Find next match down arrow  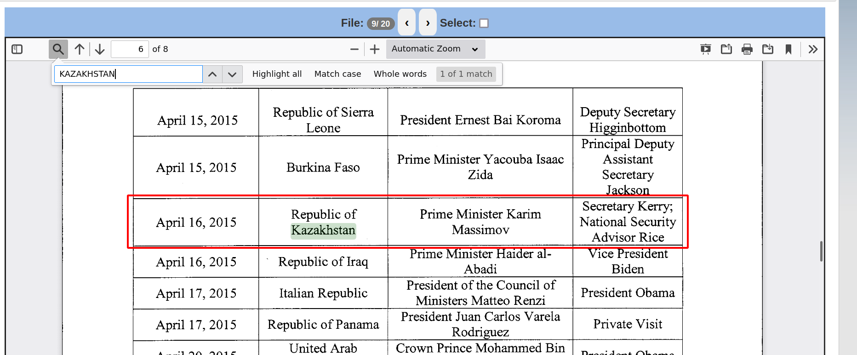[x=232, y=74]
